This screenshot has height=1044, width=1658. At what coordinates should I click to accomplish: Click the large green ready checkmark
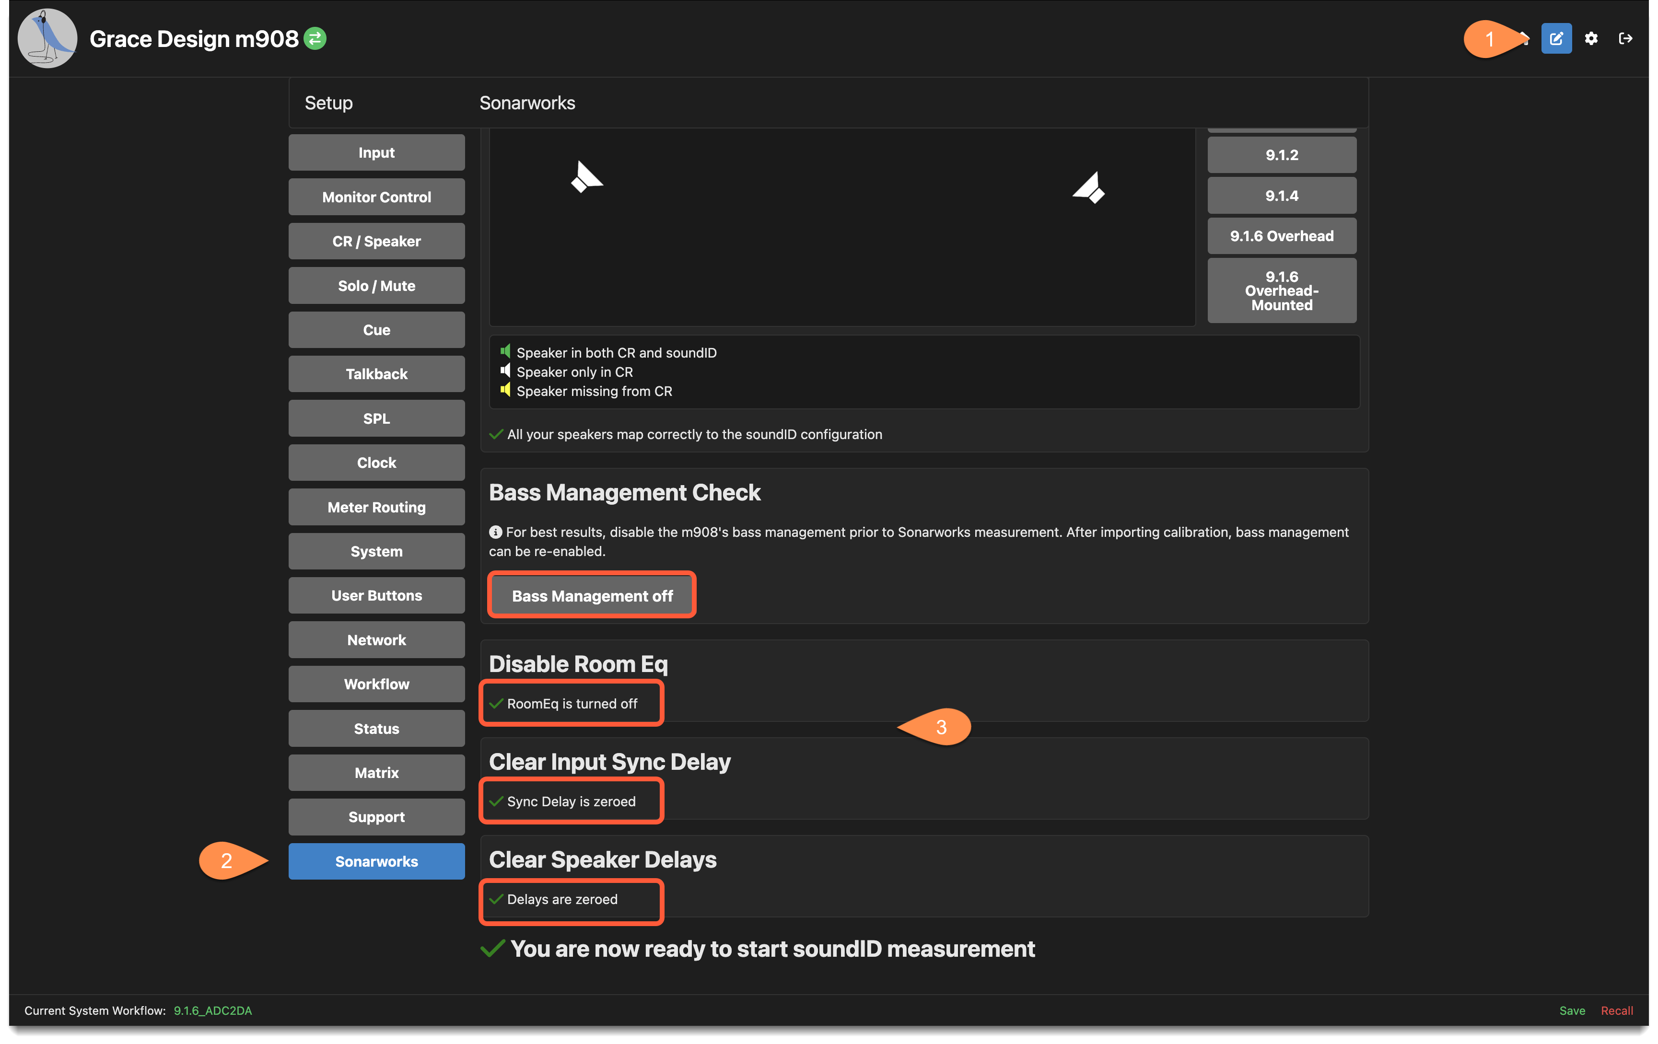tap(493, 948)
